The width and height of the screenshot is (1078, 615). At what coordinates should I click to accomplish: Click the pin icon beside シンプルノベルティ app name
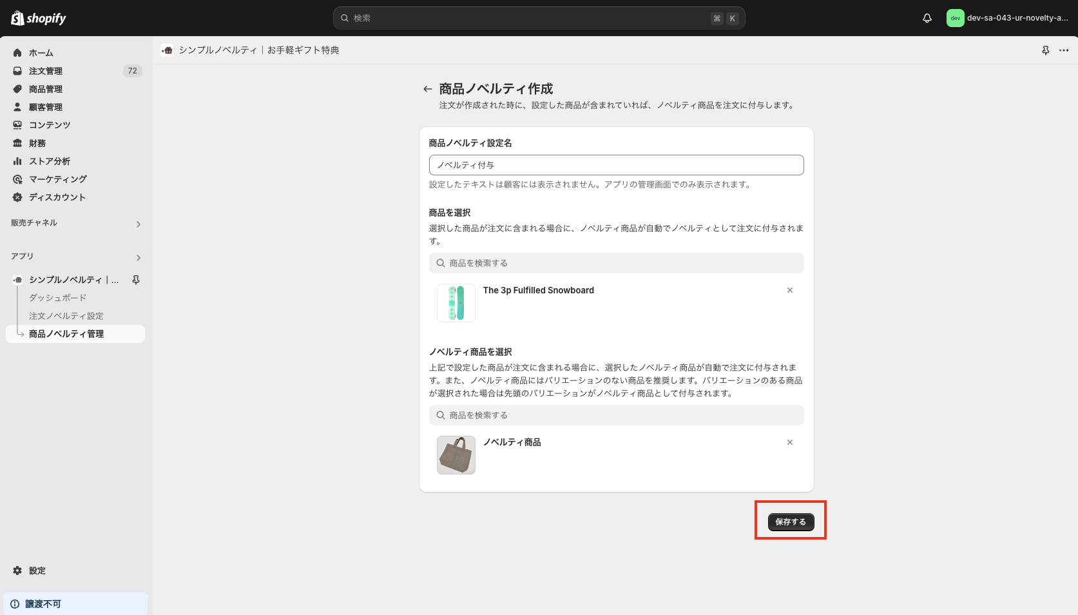point(136,280)
